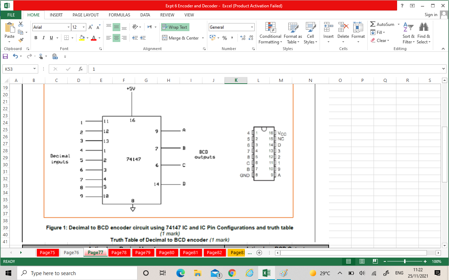Screen dimensions: 449x280
Task: Toggle Underline formatting
Action: (52, 38)
